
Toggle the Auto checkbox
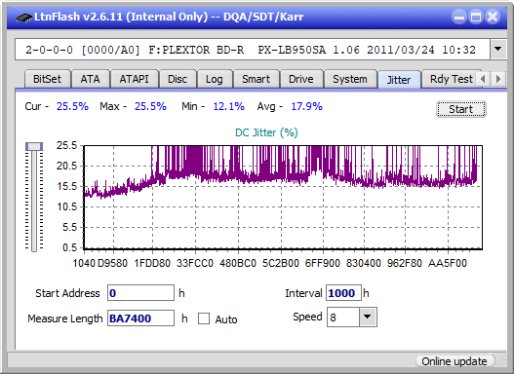pyautogui.click(x=204, y=318)
